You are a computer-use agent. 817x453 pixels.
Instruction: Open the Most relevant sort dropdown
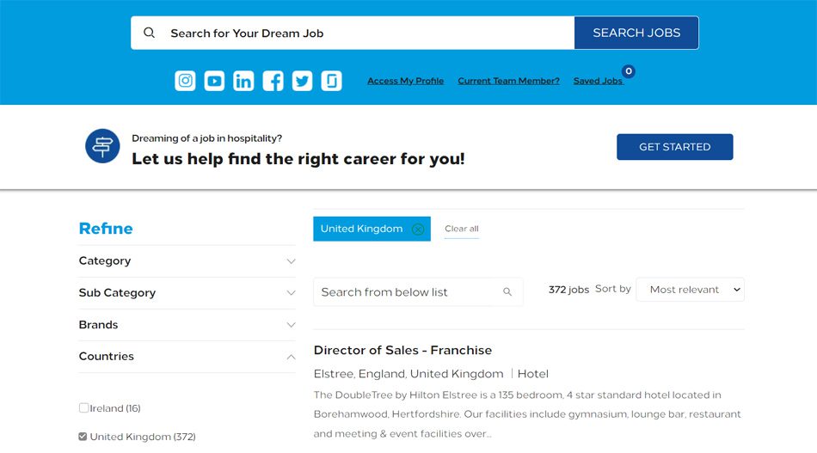691,290
